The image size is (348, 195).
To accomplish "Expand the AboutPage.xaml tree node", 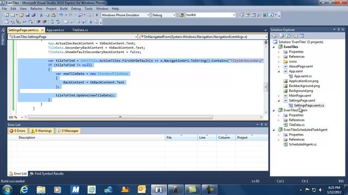I will (x=279, y=66).
